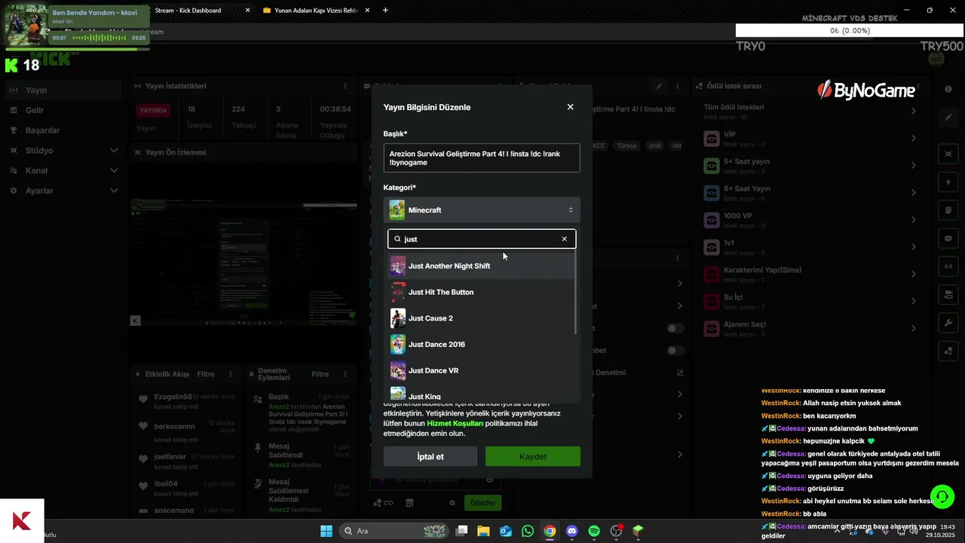The width and height of the screenshot is (965, 543).
Task: Open the chat shop icon
Action: (409, 503)
